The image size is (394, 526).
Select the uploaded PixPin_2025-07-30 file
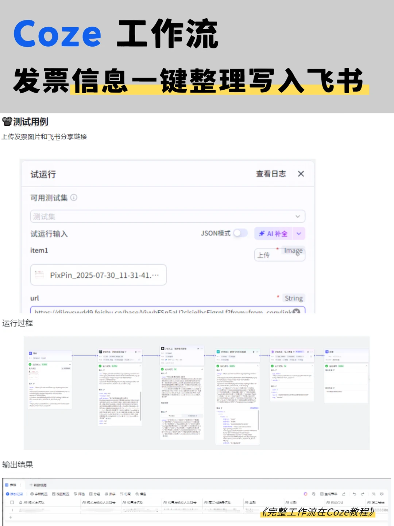(98, 275)
